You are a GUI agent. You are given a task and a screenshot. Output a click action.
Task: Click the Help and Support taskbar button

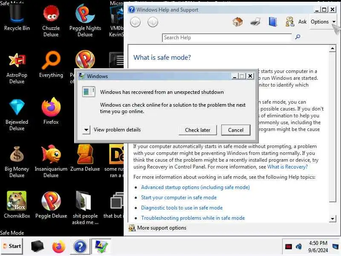click(80, 247)
